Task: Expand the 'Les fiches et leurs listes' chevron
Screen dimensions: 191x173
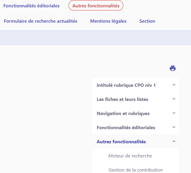Action: [x=174, y=99]
